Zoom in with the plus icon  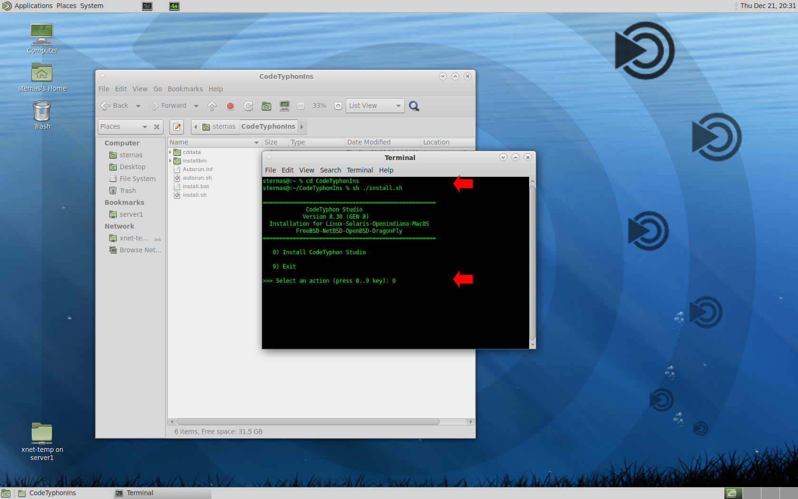(338, 106)
